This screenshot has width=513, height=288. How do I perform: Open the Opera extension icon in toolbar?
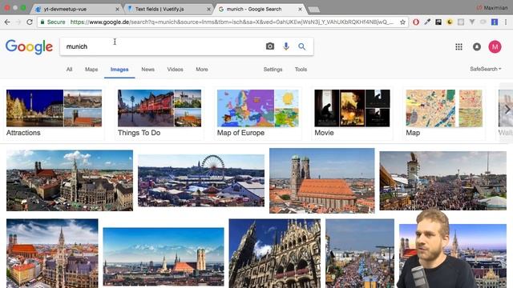[x=416, y=22]
